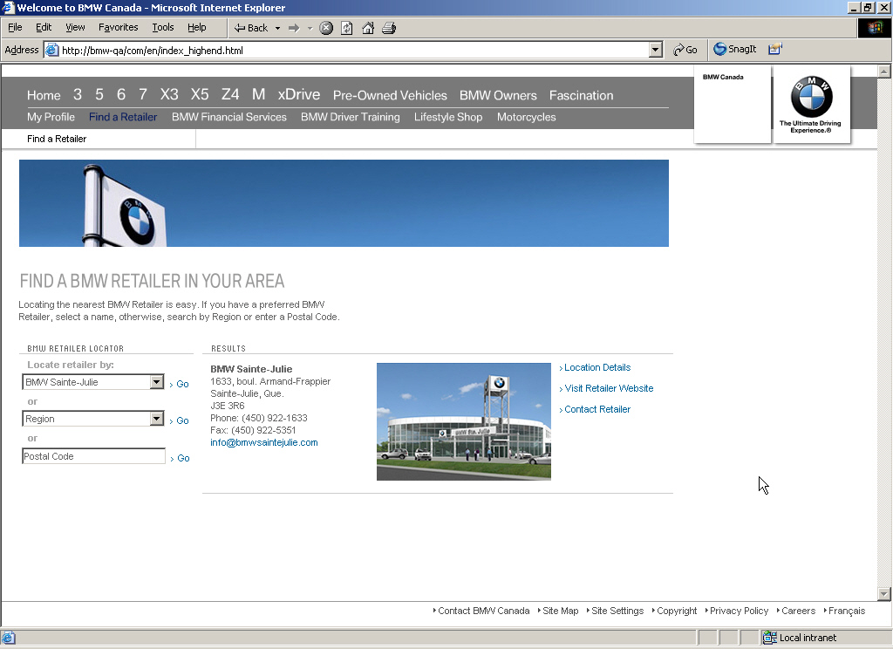Open the M models link

pos(258,94)
